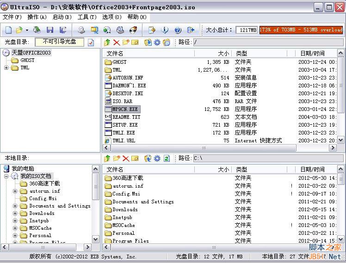Expand the MSOCache tree node
The width and height of the screenshot is (346, 263).
(x=15, y=228)
